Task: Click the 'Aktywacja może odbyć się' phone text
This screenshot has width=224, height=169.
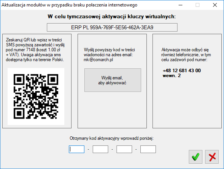Action: click(x=186, y=55)
